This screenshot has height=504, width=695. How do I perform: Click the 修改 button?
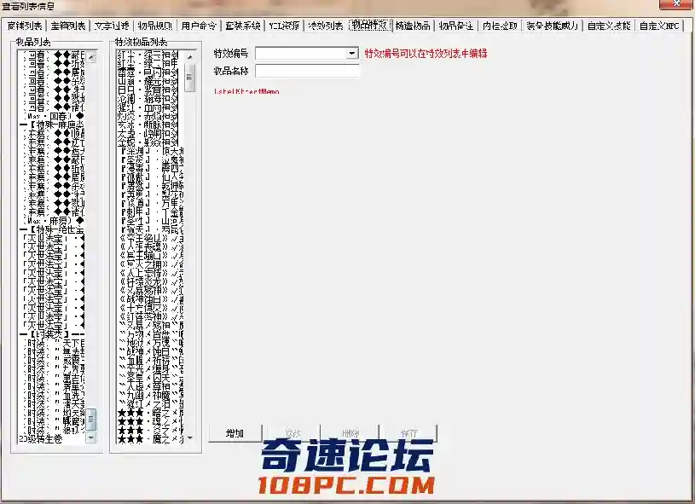292,433
